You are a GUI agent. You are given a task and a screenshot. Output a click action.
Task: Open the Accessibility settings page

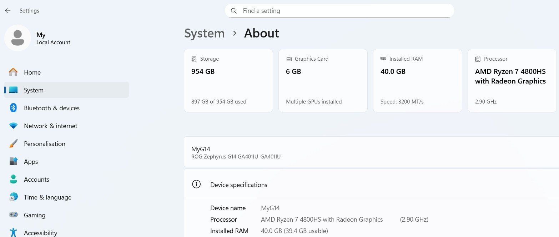click(66, 231)
